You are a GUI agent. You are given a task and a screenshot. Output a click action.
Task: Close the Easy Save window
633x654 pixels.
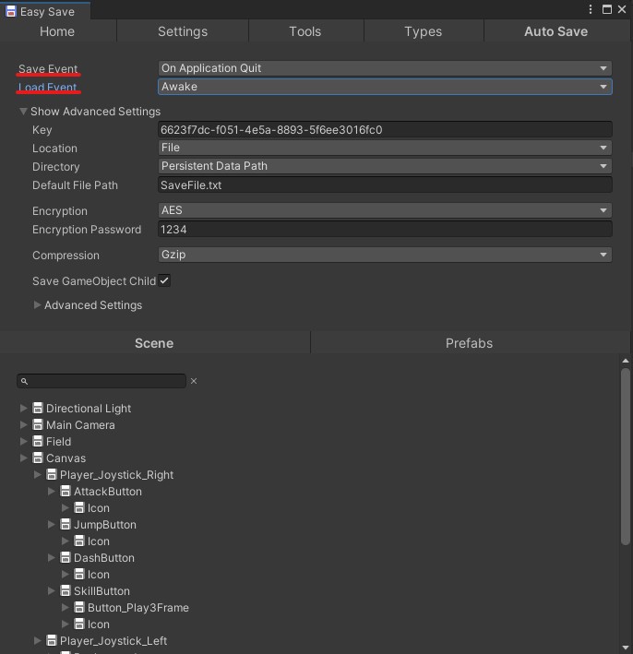coord(622,9)
